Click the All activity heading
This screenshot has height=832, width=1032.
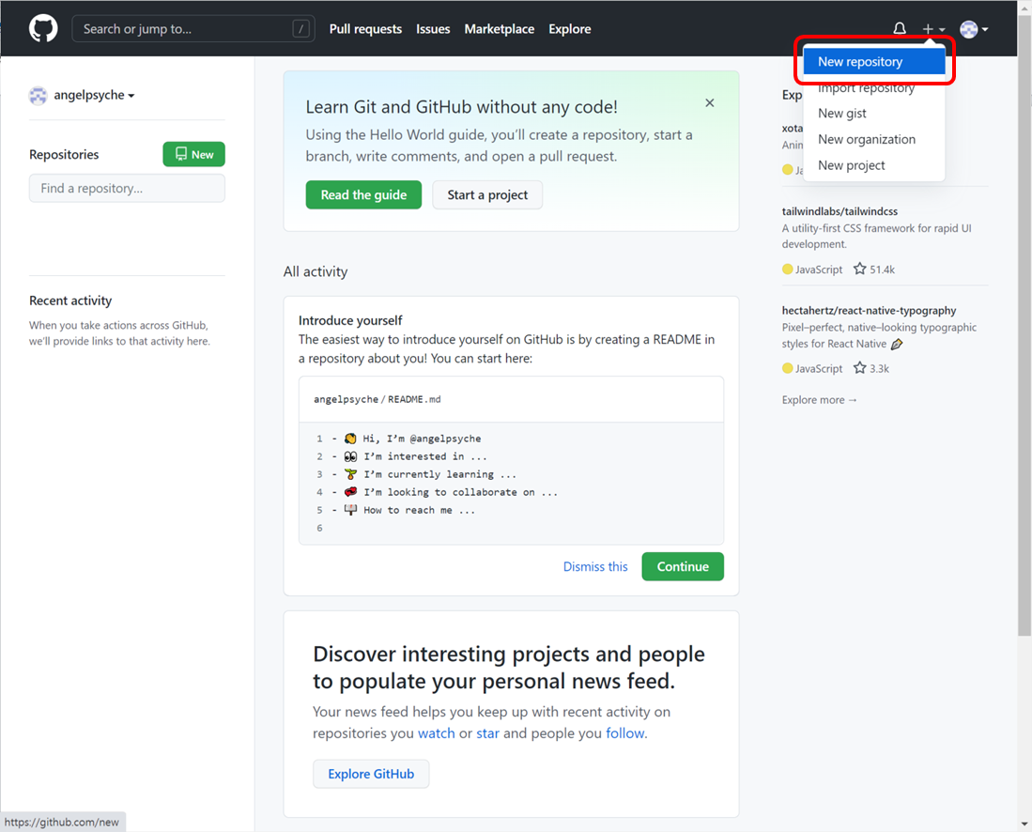click(x=316, y=271)
